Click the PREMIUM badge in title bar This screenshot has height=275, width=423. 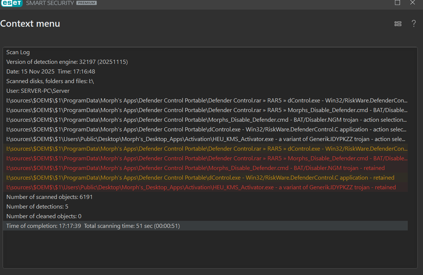point(86,3)
